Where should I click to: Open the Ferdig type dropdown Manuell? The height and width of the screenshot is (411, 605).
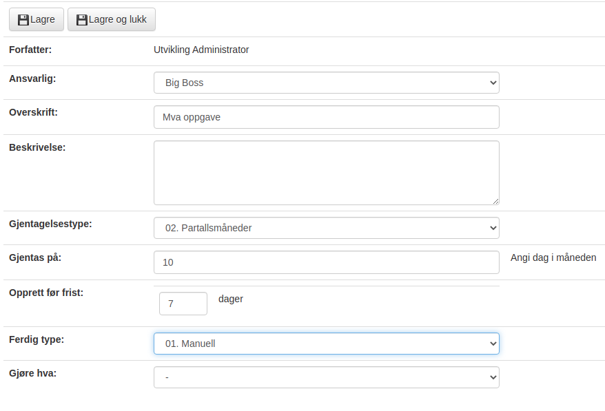(x=327, y=344)
